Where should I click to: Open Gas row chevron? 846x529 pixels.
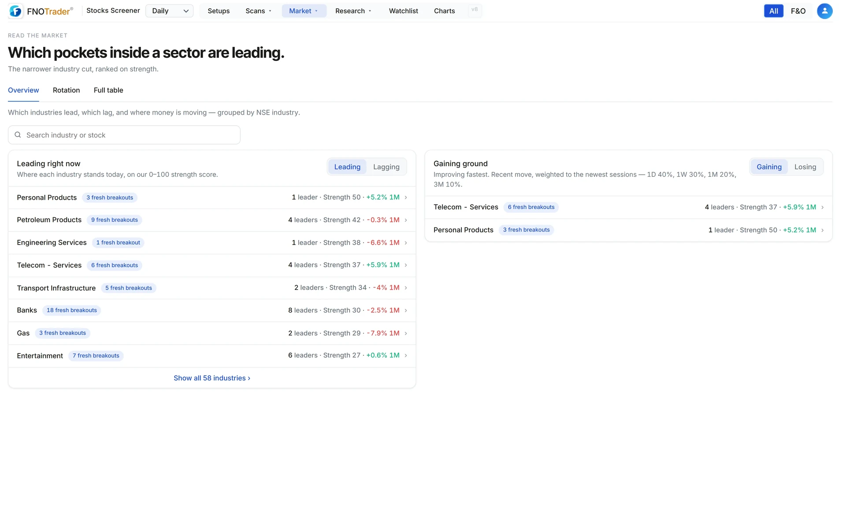[406, 333]
